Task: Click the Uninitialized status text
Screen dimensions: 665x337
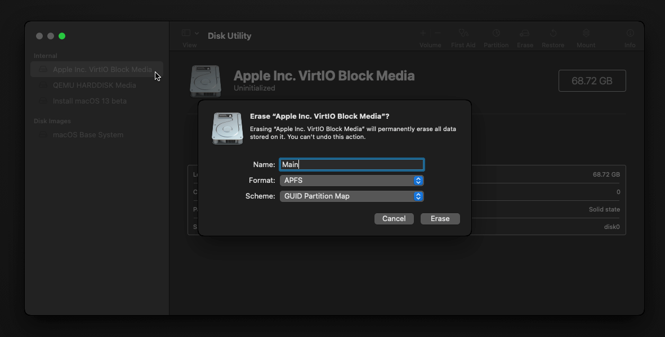Action: 254,88
